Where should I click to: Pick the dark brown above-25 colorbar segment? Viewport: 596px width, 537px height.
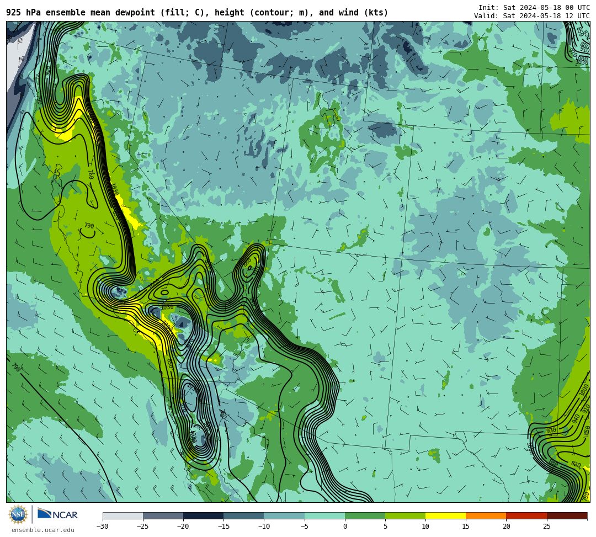tap(567, 515)
